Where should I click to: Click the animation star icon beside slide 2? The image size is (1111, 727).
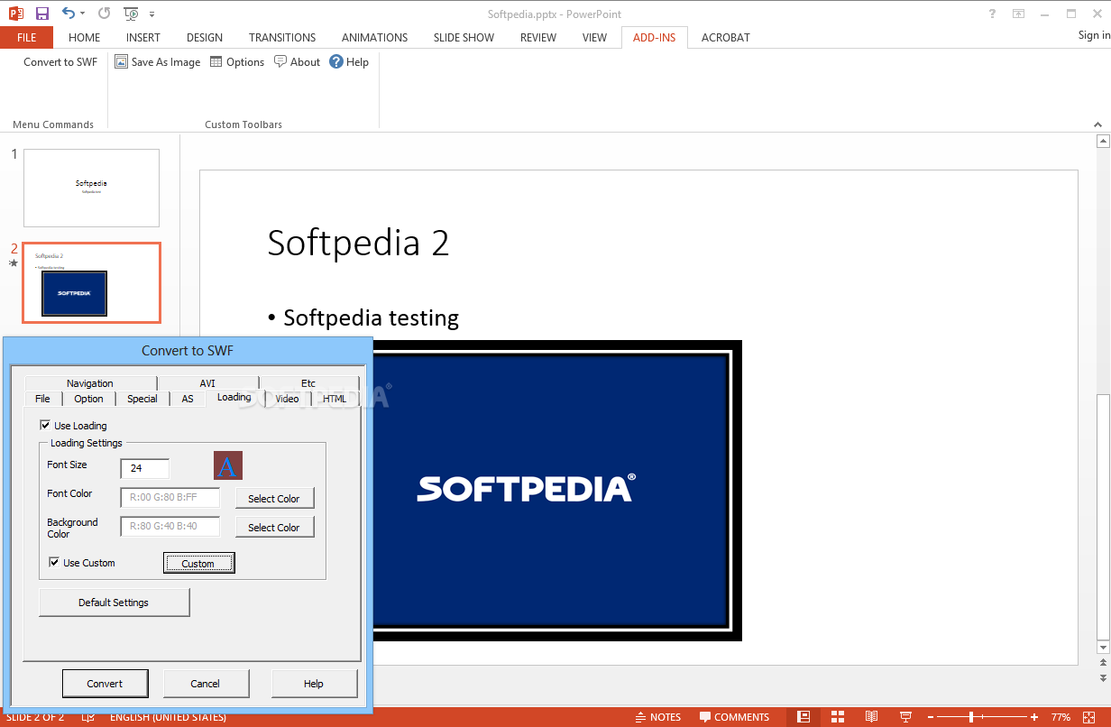[x=14, y=263]
